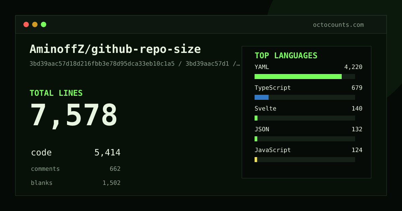This screenshot has height=211, width=402.
Task: Click the 679 TypeScript line count
Action: tap(357, 88)
